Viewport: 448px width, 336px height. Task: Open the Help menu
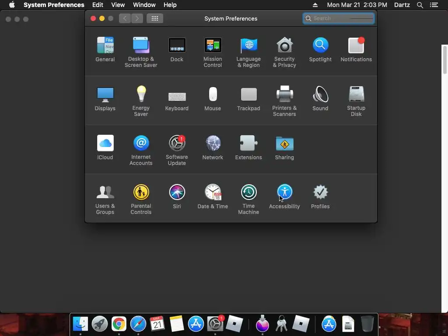tap(170, 5)
